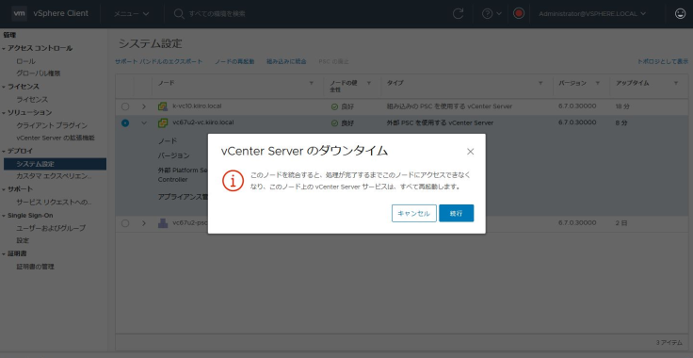Click the search magnifier icon
This screenshot has height=358, width=693.
pyautogui.click(x=179, y=14)
